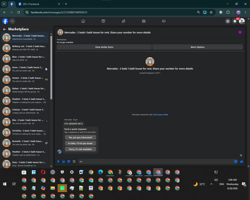Click the Facebook search magnifier icon
250x200 pixels.
click(12, 21)
